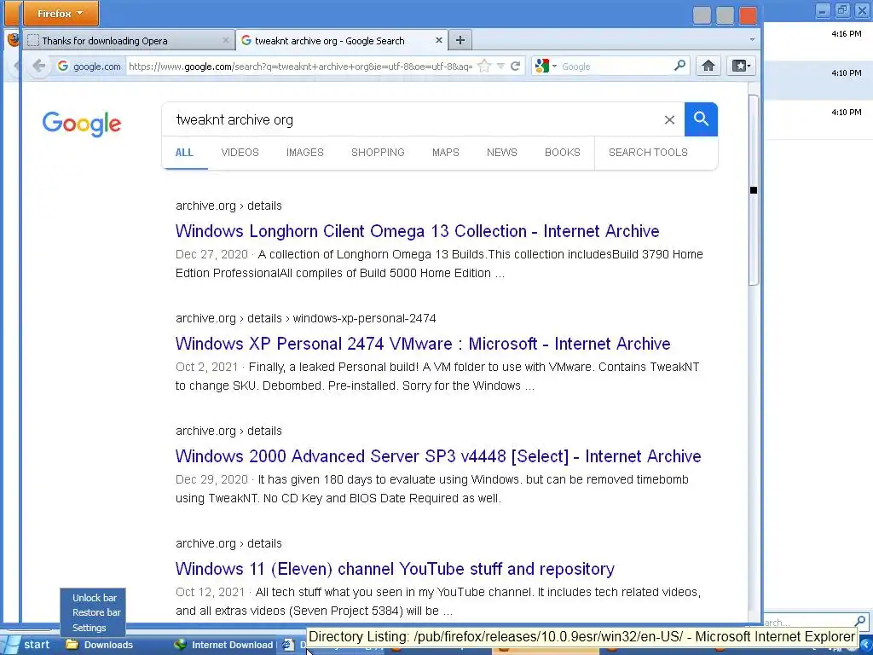Click the list all tabs arrow
This screenshot has width=873, height=655.
point(752,40)
